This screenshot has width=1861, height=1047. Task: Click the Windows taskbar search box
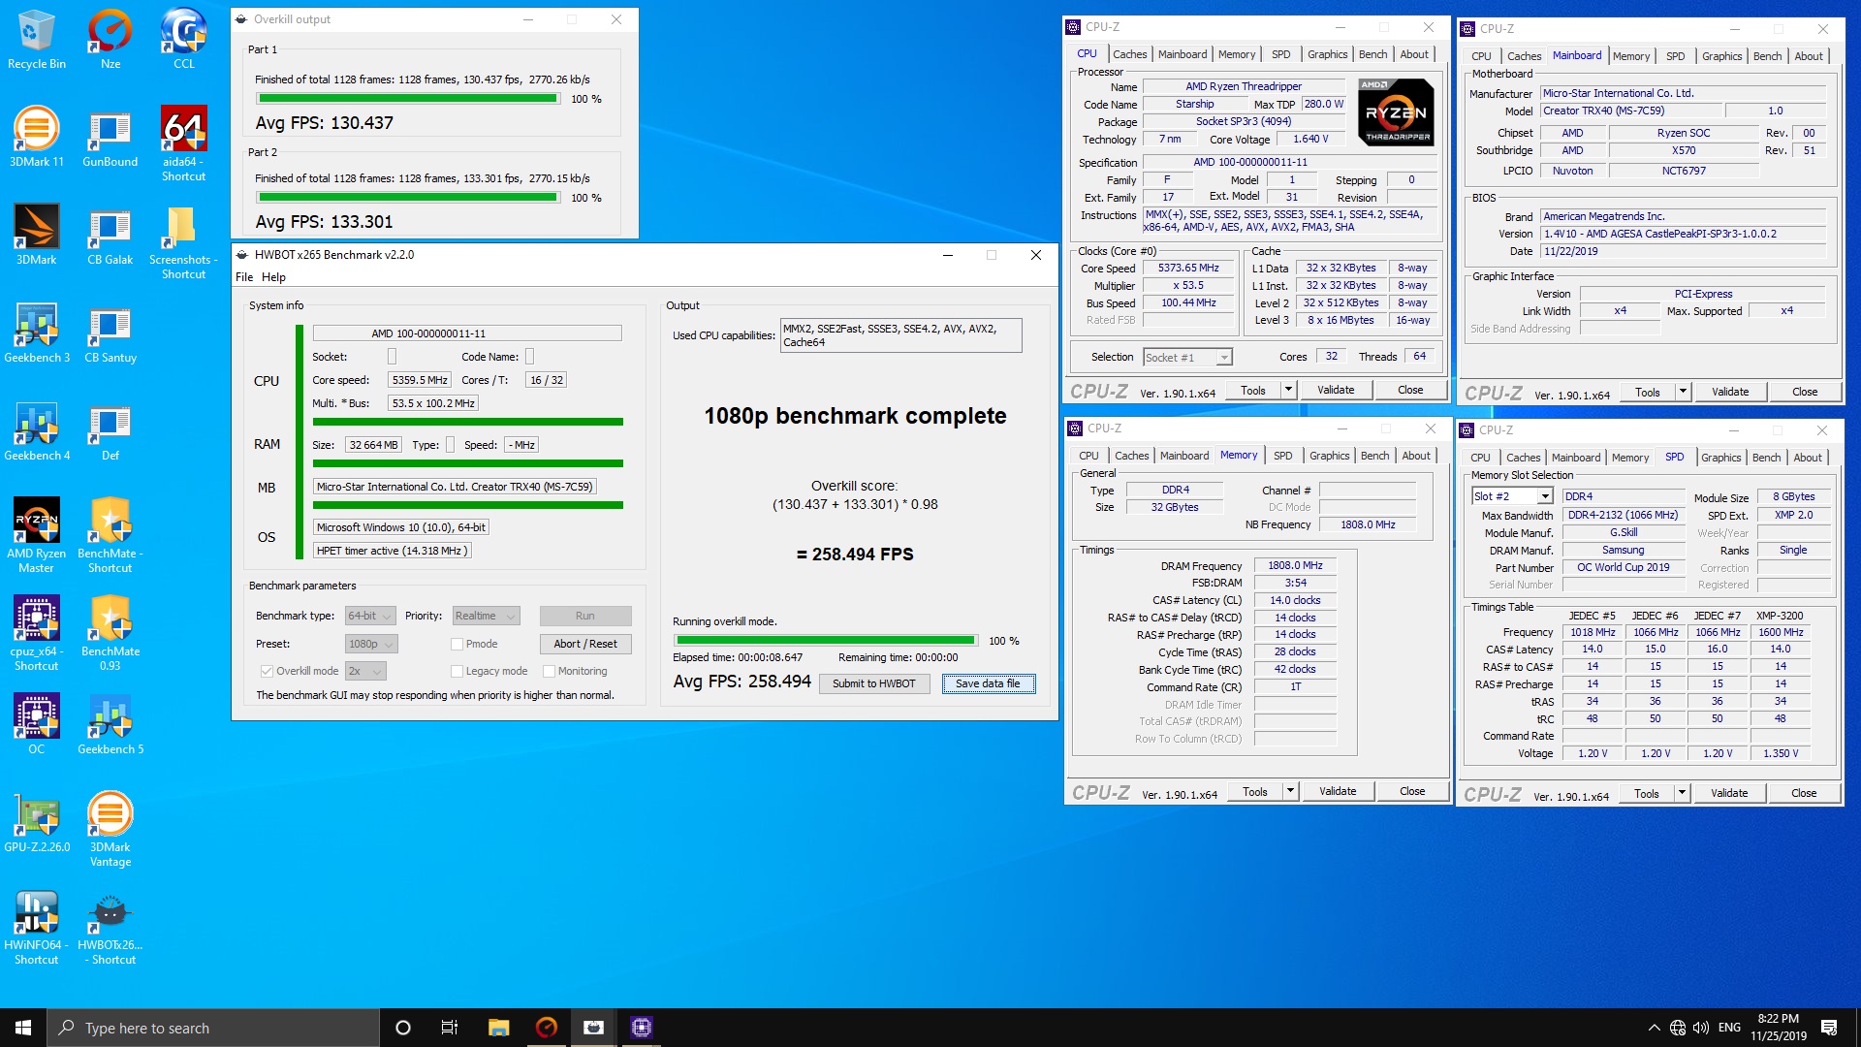pos(213,1028)
